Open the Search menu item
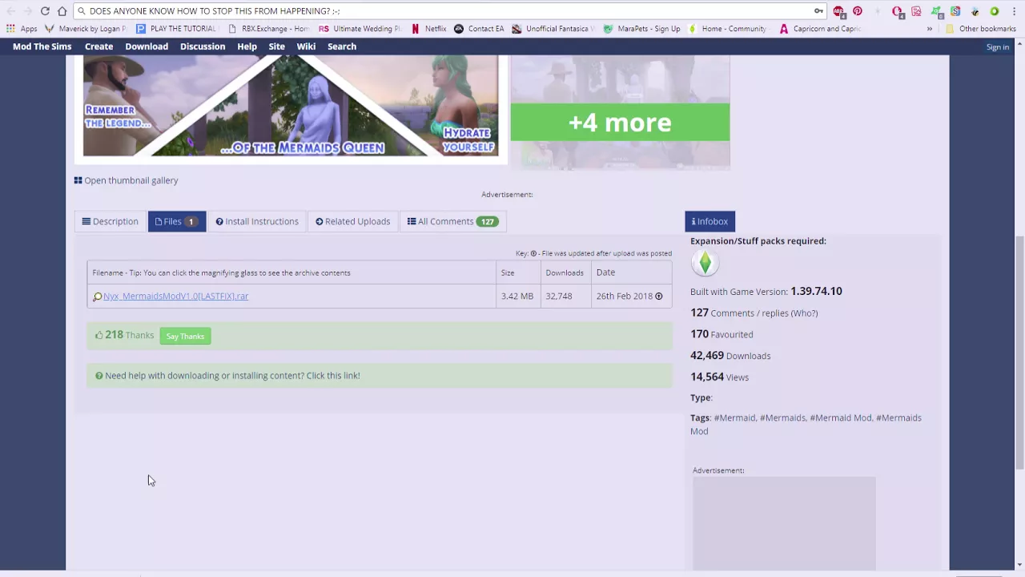This screenshot has height=577, width=1025. pos(342,46)
